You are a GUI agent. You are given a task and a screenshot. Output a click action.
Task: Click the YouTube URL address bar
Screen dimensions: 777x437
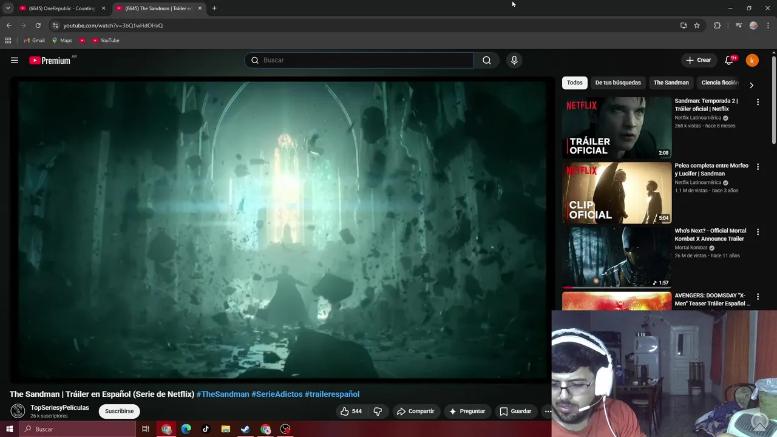[x=364, y=25]
